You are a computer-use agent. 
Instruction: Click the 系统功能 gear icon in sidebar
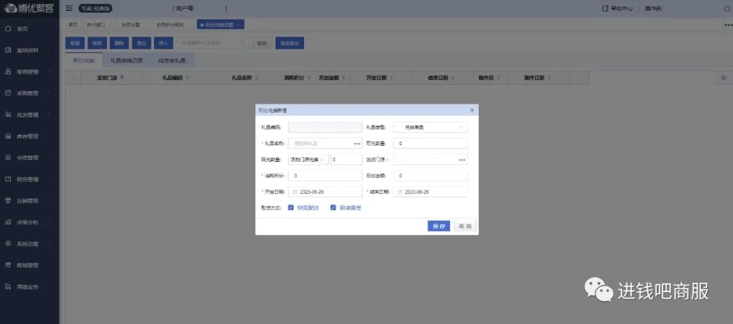(x=8, y=244)
